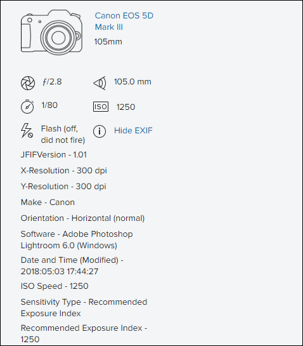
Task: Click the ISO 1250 value
Action: 126,107
